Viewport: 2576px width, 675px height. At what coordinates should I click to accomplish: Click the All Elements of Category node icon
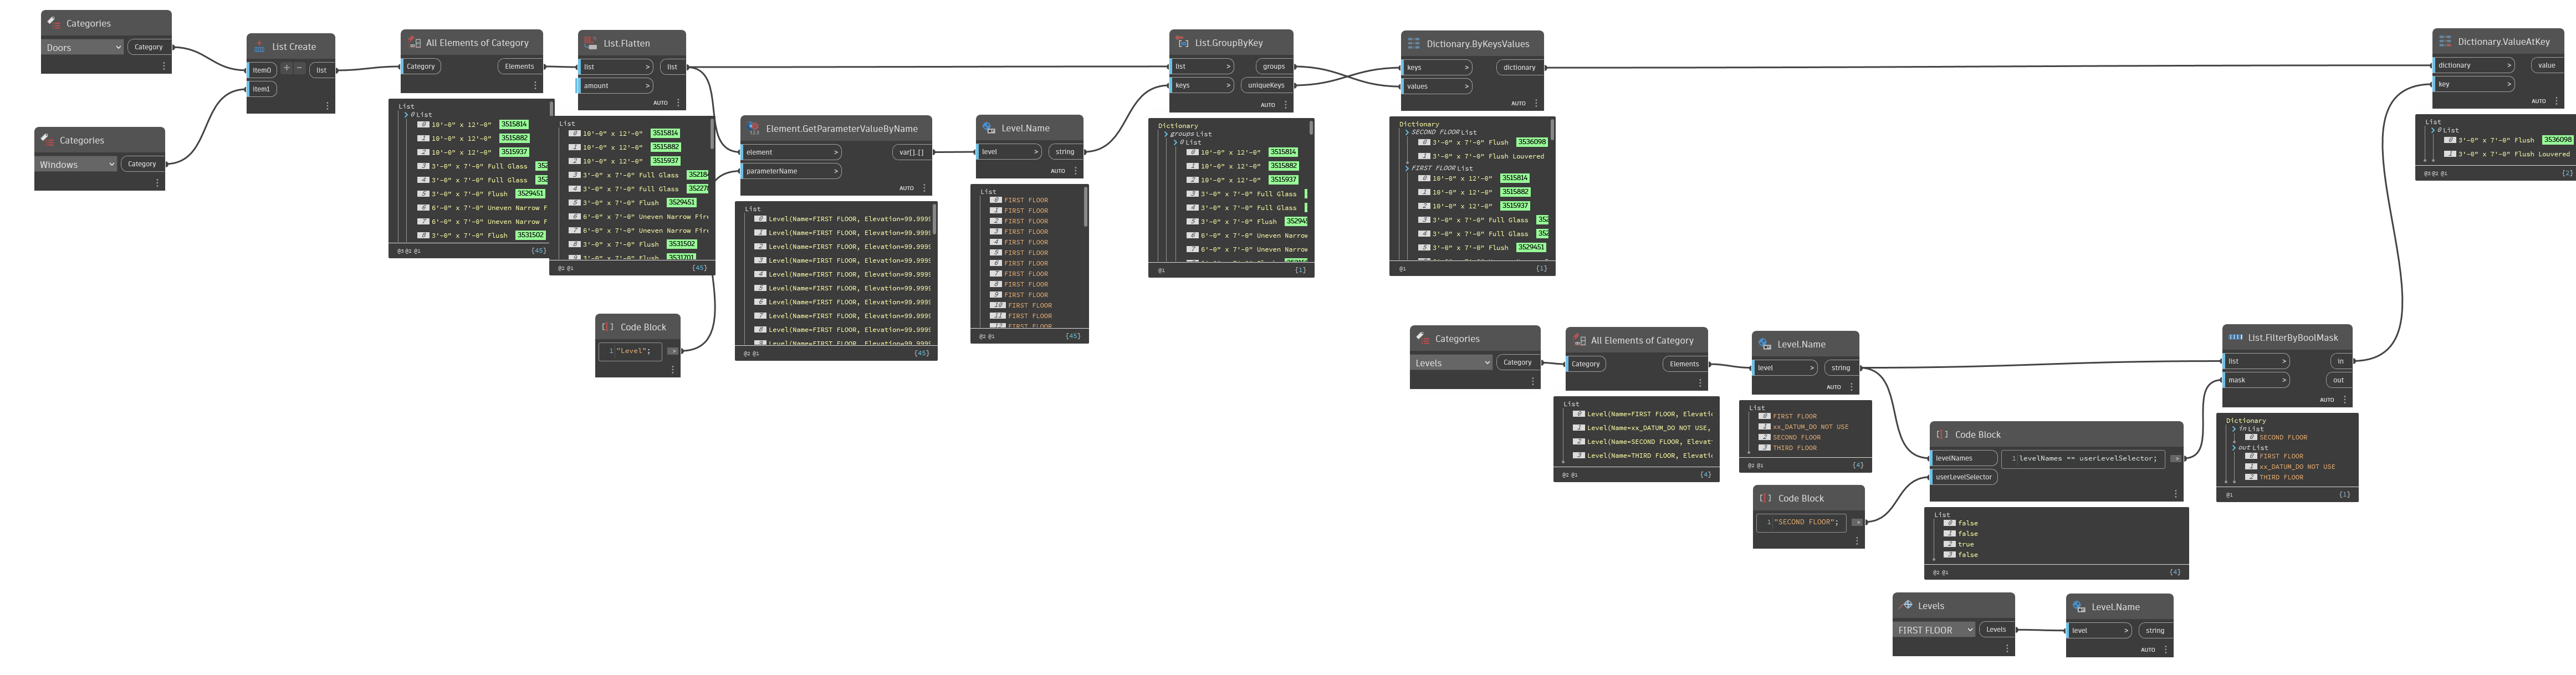pos(415,42)
